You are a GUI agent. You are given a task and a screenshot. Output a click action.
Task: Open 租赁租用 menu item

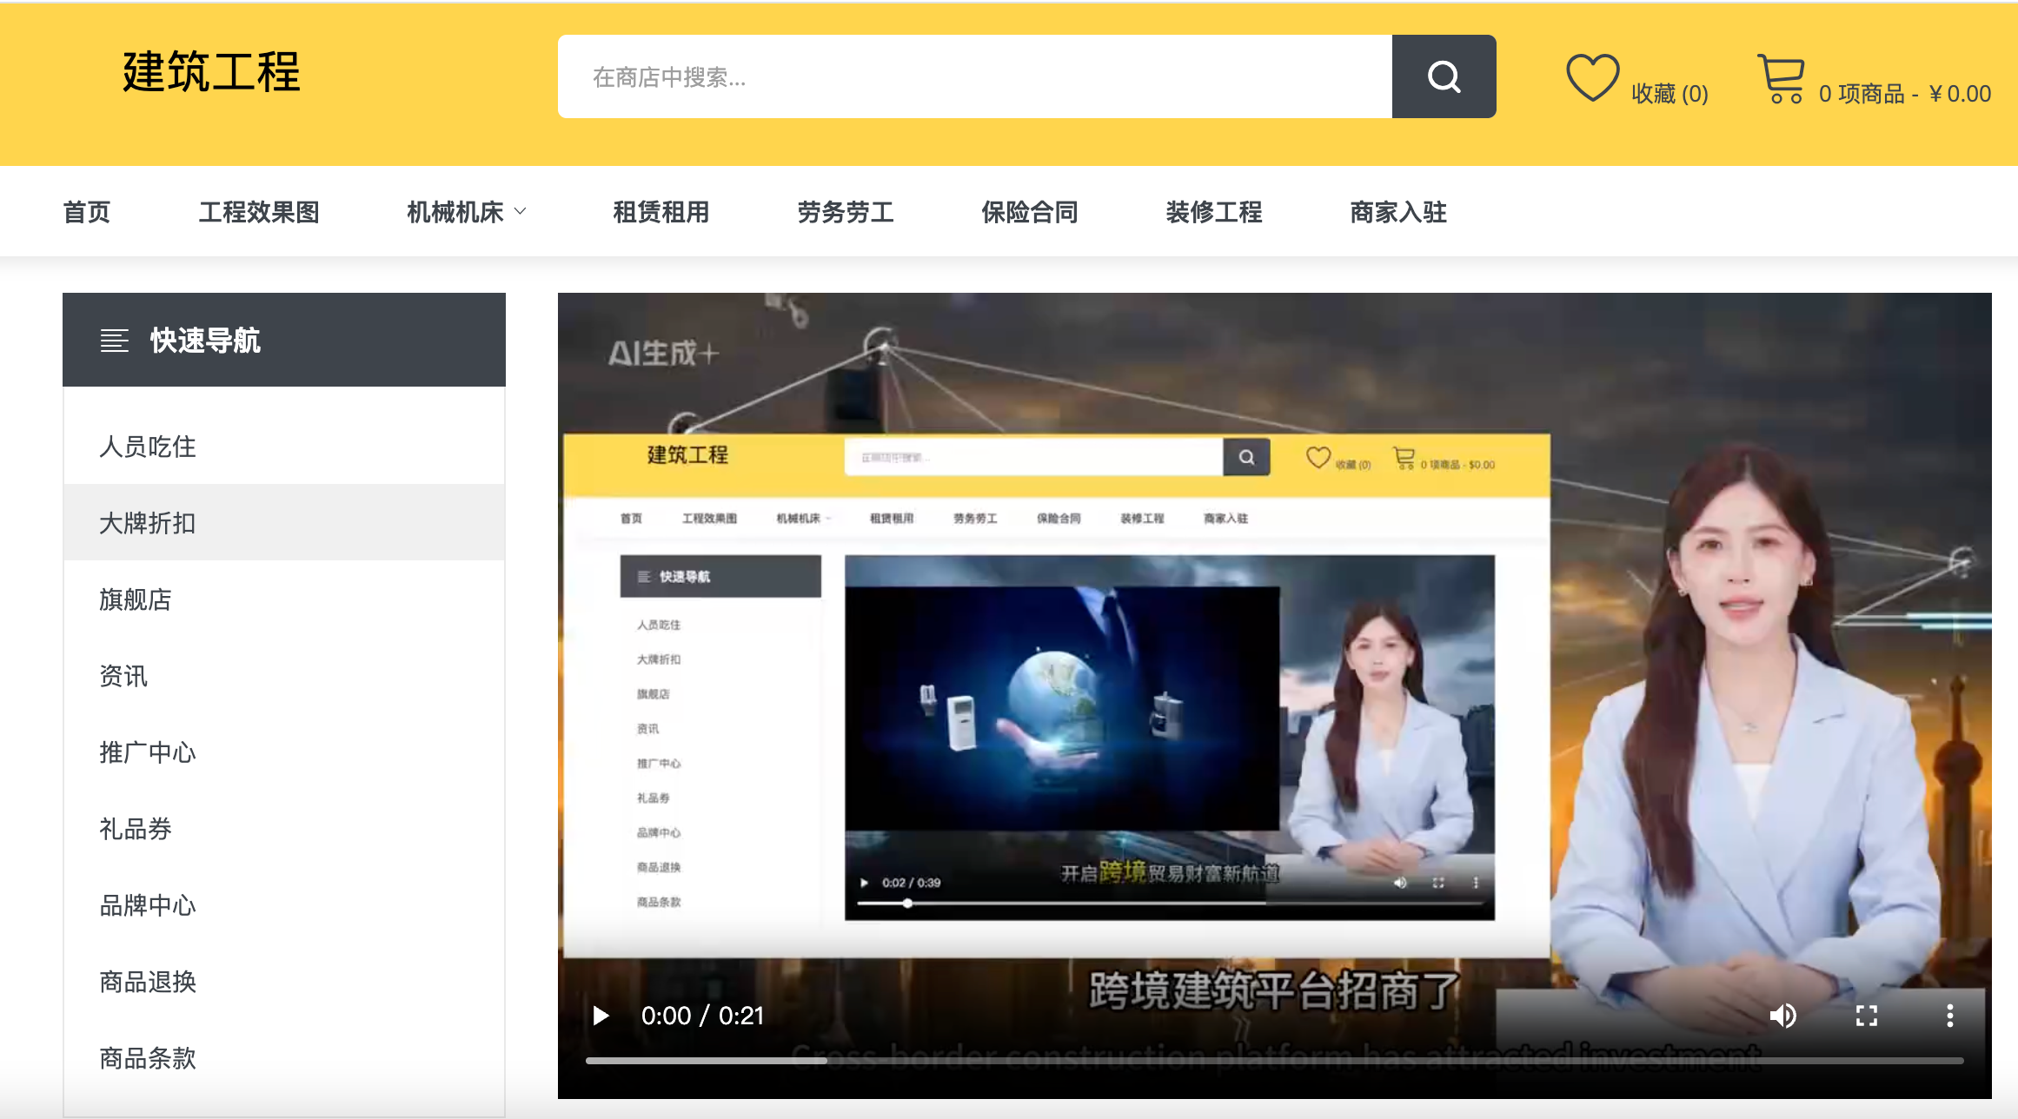[x=661, y=212]
